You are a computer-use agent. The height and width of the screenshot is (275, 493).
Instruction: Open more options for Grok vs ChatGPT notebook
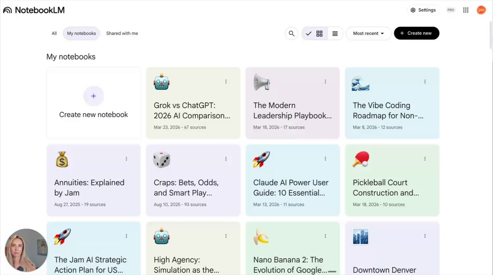226,82
